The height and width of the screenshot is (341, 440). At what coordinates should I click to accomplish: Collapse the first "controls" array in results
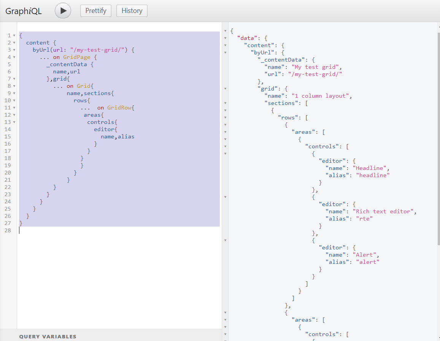[x=226, y=146]
